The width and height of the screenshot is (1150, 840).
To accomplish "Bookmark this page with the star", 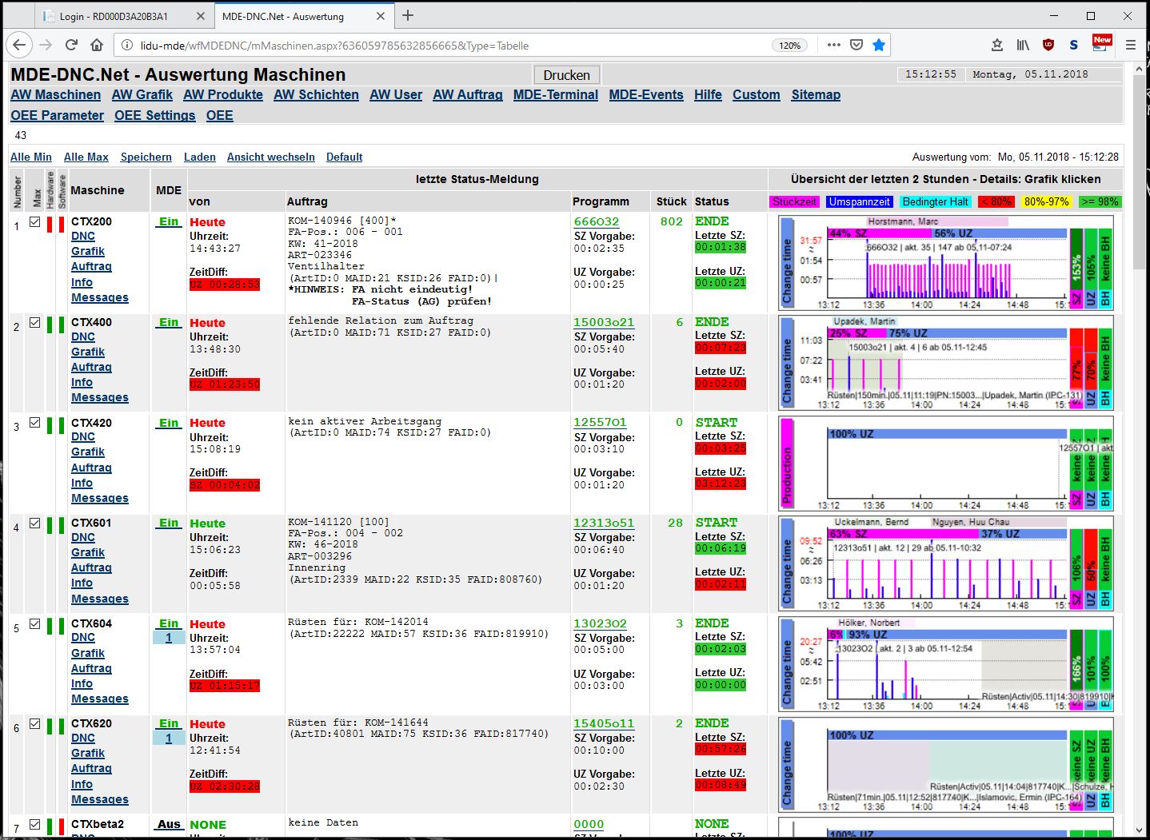I will [879, 45].
